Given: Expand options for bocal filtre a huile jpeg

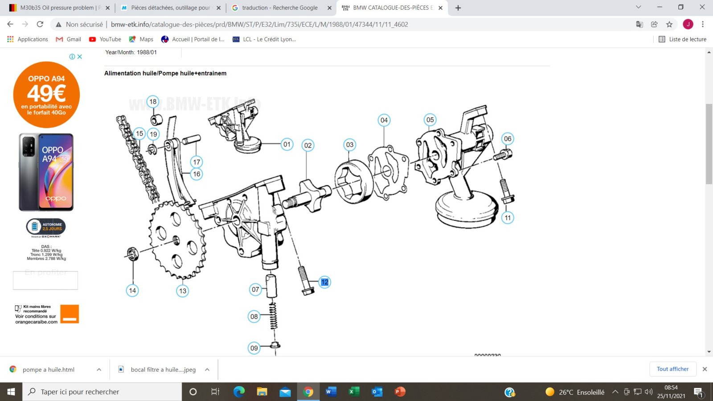Looking at the screenshot, I should (x=207, y=369).
